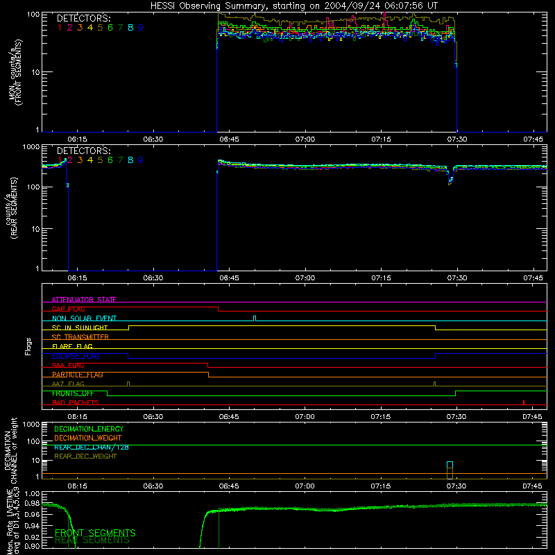Pick detector 2 in the front segments legend
Viewport: 555px width, 555px height.
coord(70,28)
